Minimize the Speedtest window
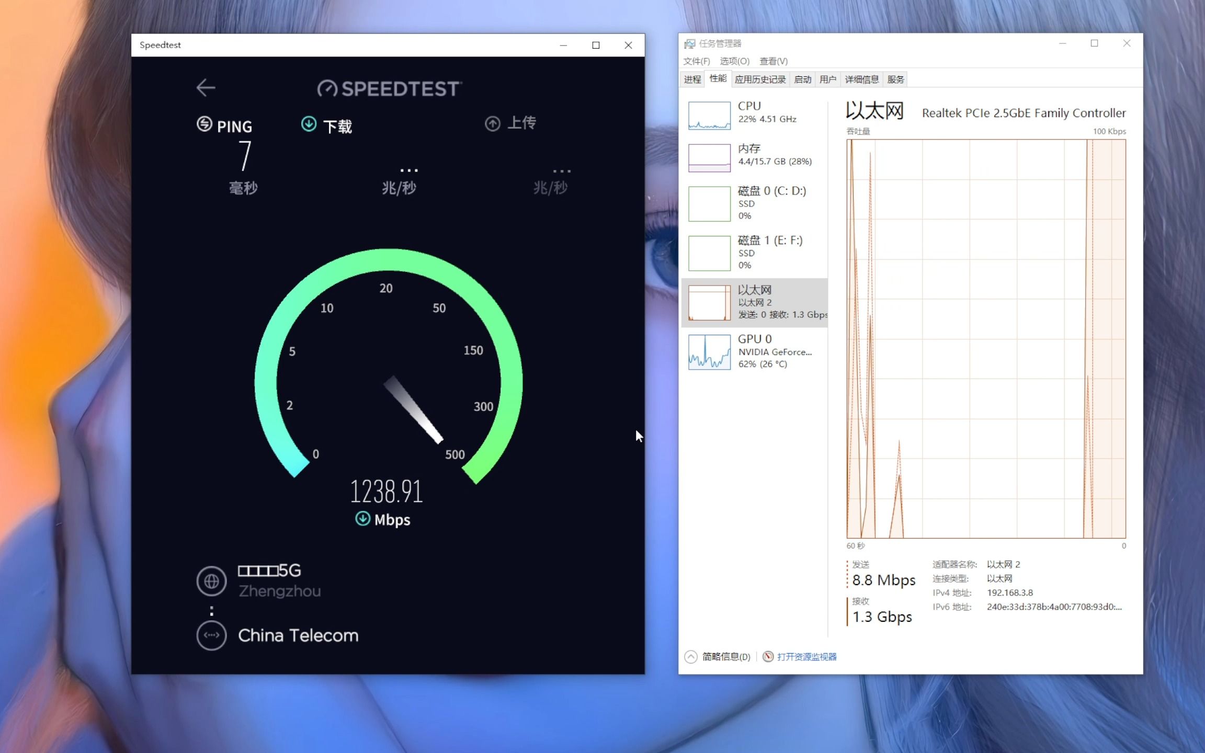 [563, 45]
